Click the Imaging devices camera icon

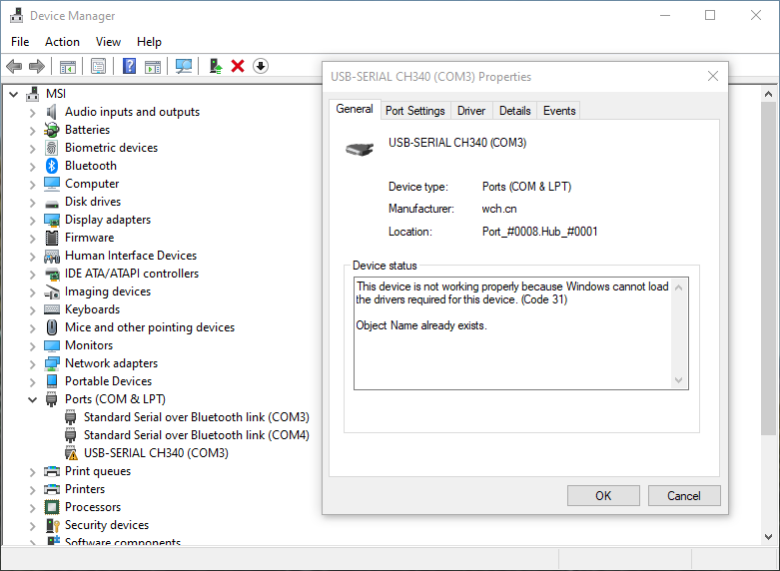point(52,291)
